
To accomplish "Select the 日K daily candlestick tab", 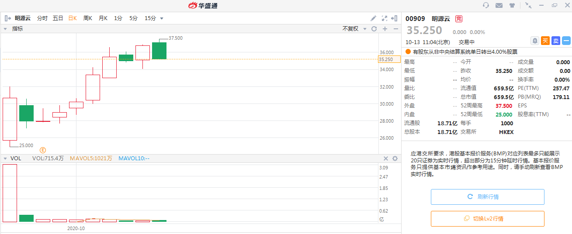I will pyautogui.click(x=73, y=18).
